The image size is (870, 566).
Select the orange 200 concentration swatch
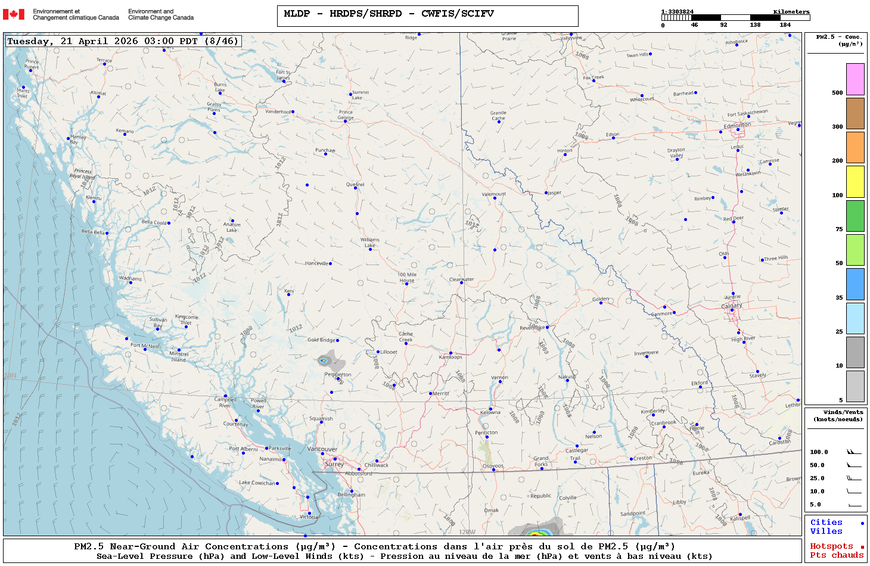pyautogui.click(x=855, y=147)
